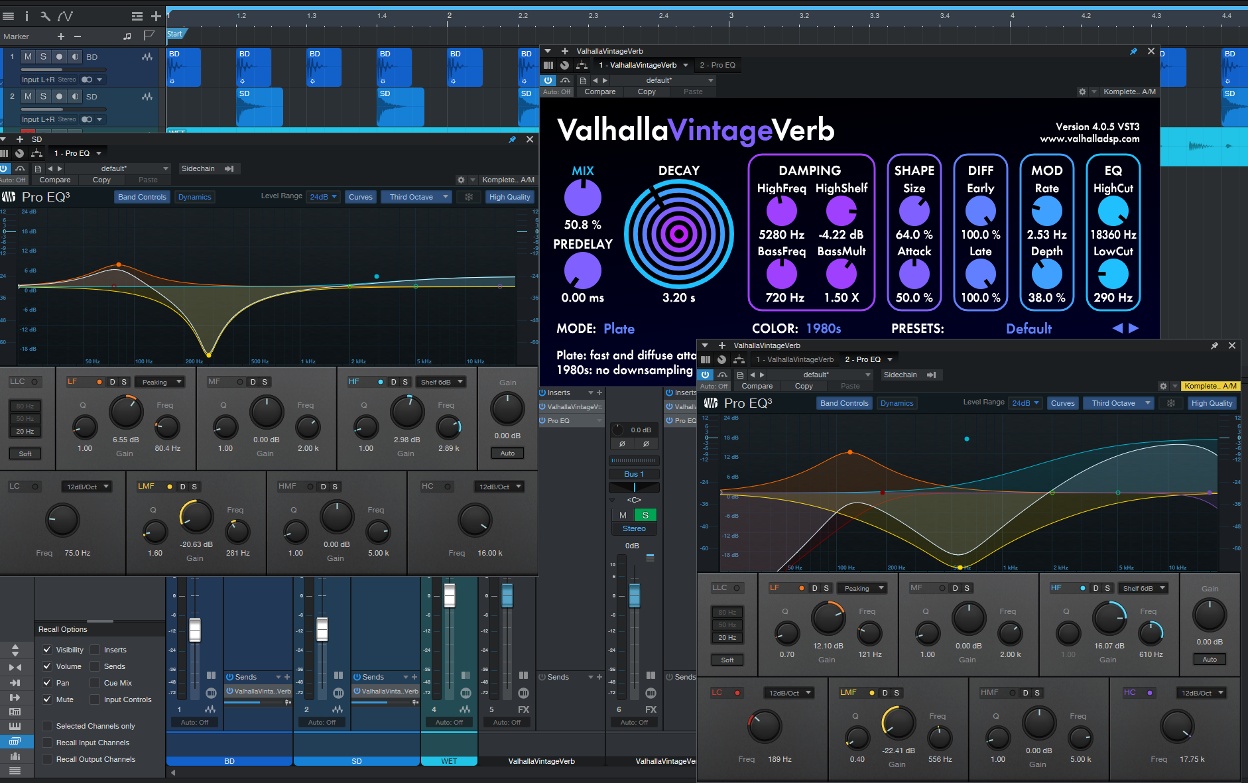The image size is (1248, 783).
Task: Bypass ValhallaVintageVerb with its blue power button
Action: click(548, 80)
